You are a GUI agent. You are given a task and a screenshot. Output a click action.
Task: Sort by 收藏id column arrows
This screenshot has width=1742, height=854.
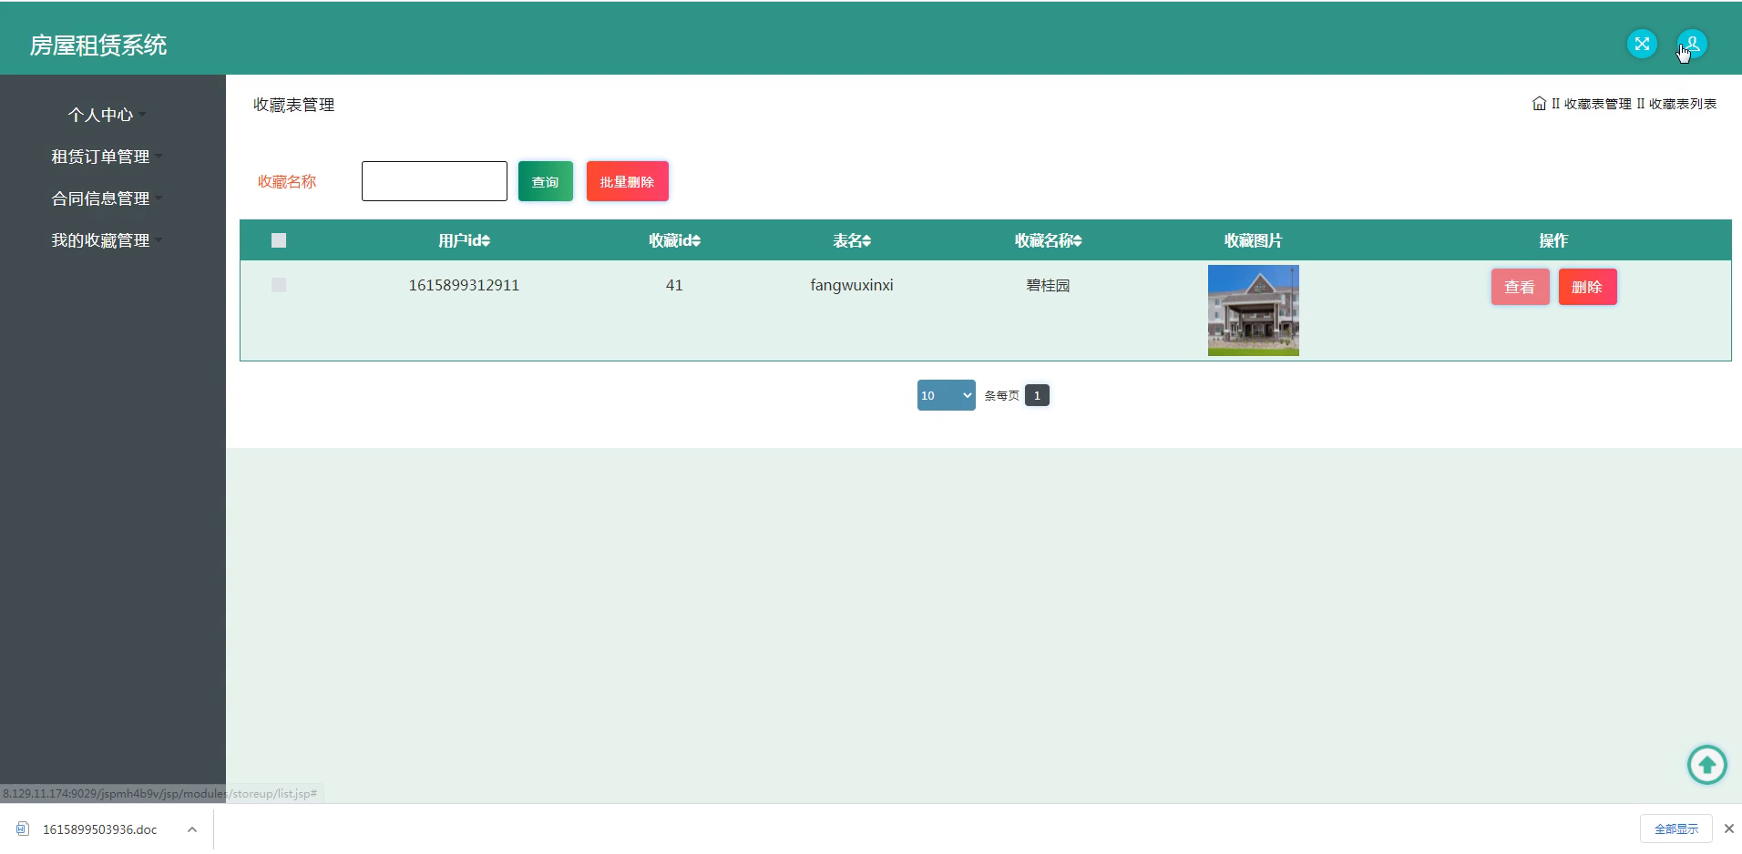[x=697, y=240]
